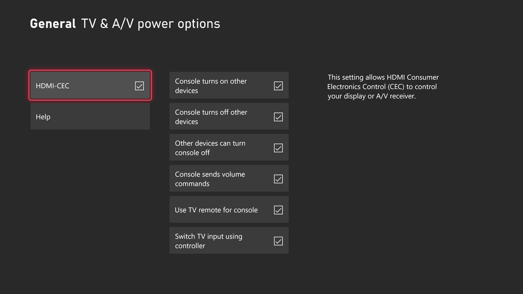Uncheck "Other devices can turn console off"

point(278,148)
